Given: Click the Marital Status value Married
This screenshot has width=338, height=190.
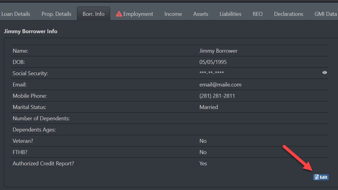Looking at the screenshot, I should [208, 107].
